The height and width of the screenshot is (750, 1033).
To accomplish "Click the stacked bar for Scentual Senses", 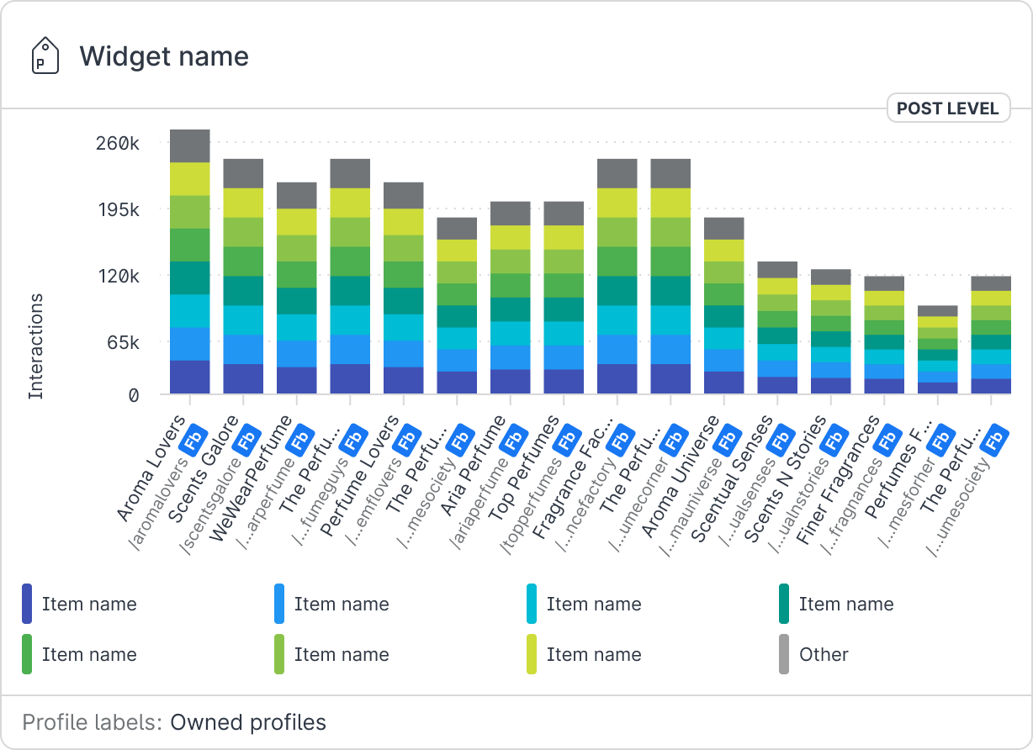I will click(777, 328).
